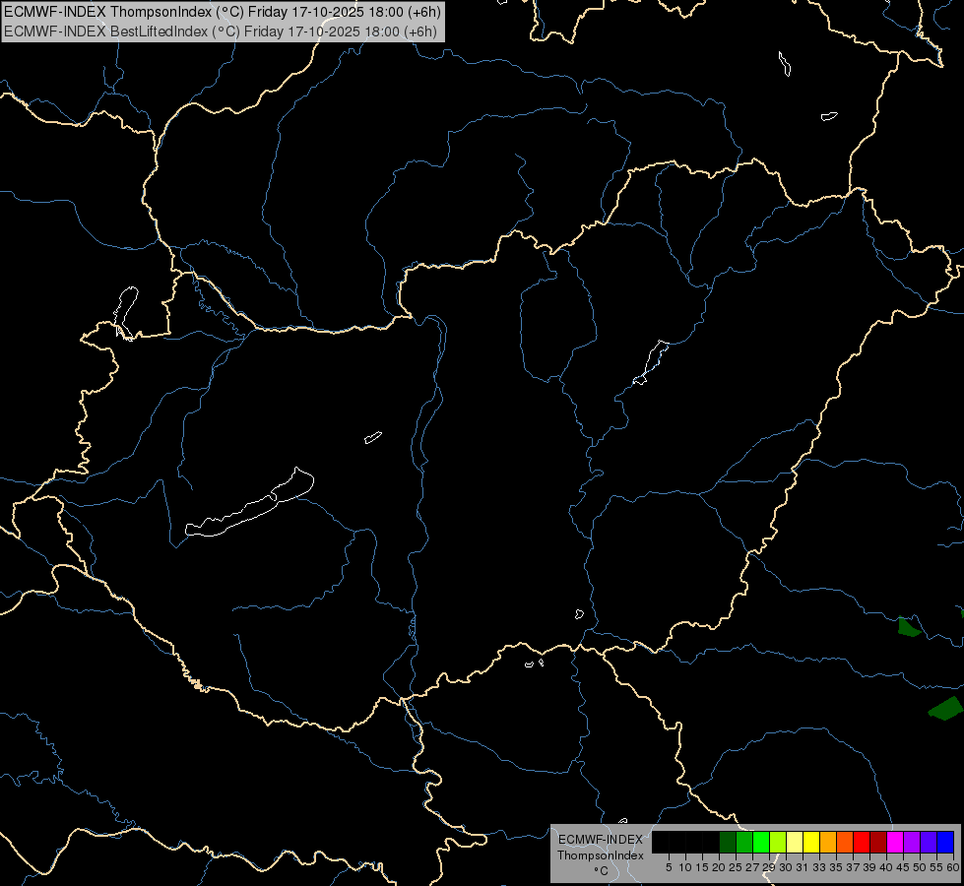Click the indigo 50–55 legend swatch

(929, 842)
